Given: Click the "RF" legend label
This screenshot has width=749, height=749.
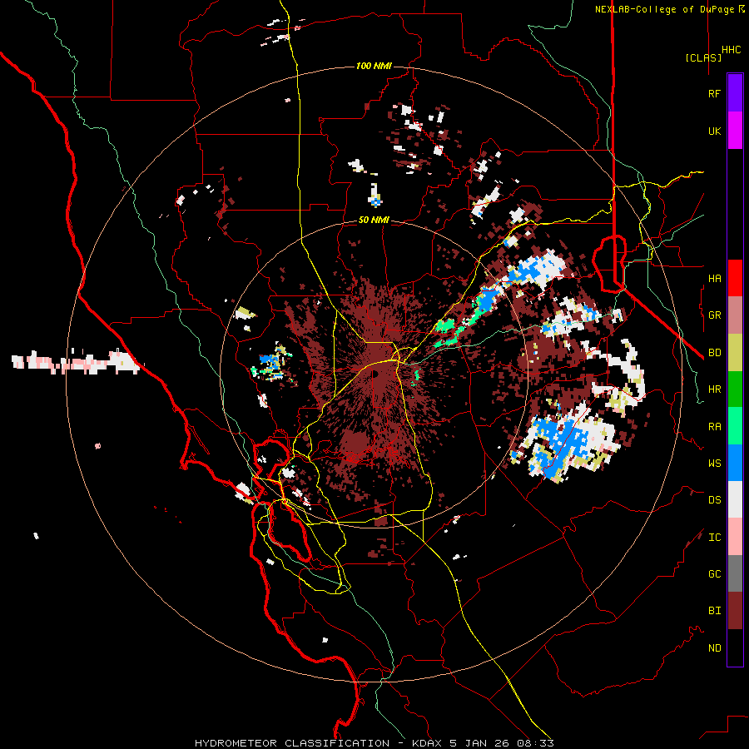Looking at the screenshot, I should tap(714, 93).
